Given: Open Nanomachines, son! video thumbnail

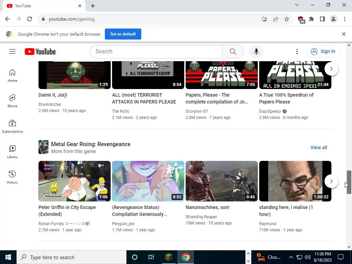Looking at the screenshot, I should [222, 181].
